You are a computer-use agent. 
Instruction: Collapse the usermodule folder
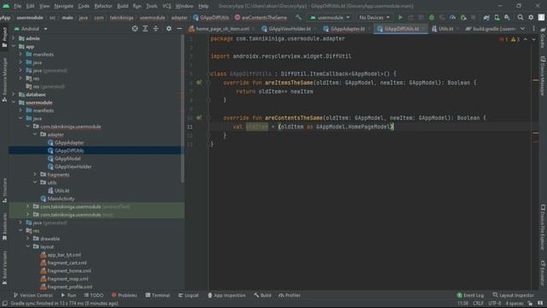[x=14, y=103]
